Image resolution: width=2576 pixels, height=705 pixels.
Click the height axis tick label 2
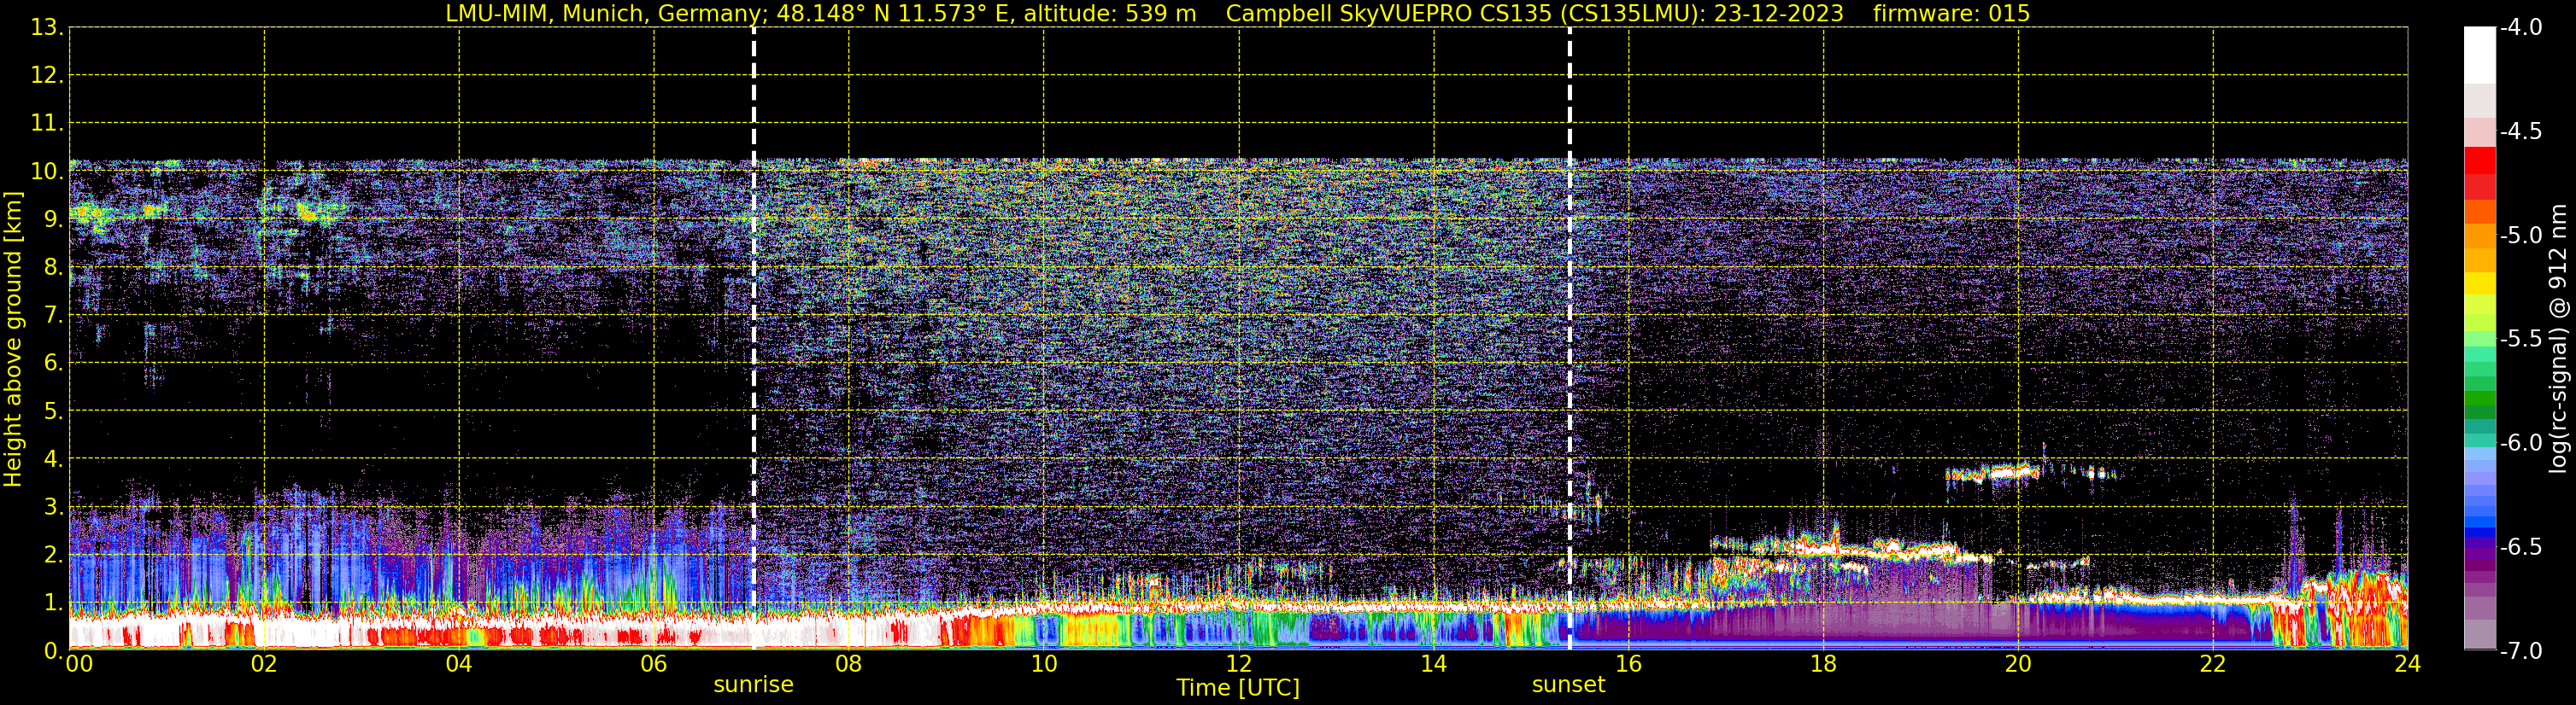(53, 554)
